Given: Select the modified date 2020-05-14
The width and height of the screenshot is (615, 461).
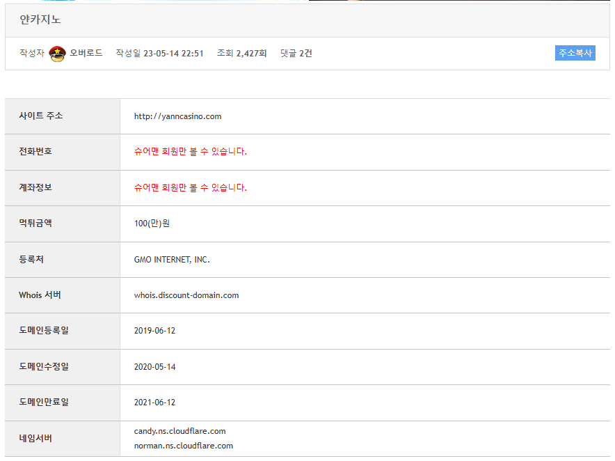Looking at the screenshot, I should click(x=154, y=367).
